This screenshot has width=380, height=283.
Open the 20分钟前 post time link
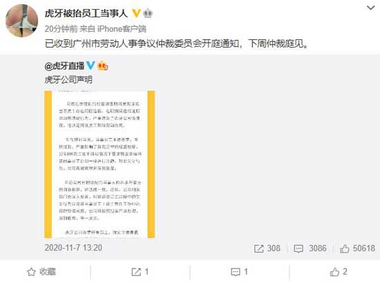point(61,29)
